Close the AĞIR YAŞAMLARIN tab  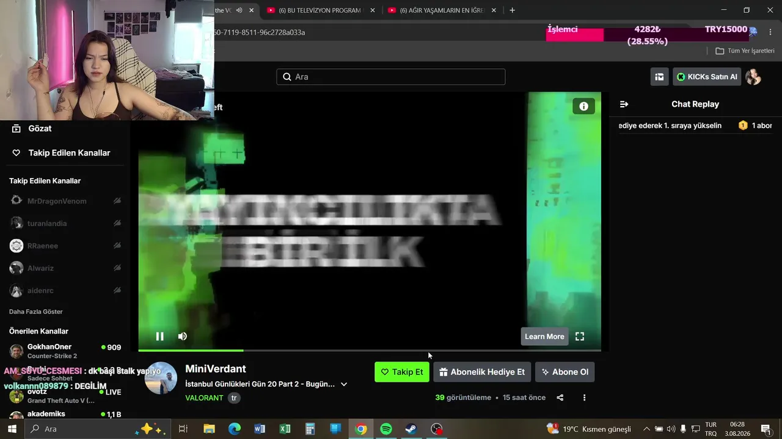click(494, 10)
